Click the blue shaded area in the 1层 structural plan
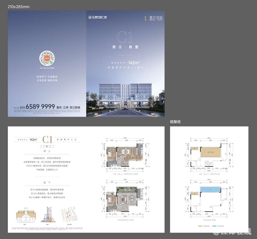Screen dimensions: 257x239 210,189
